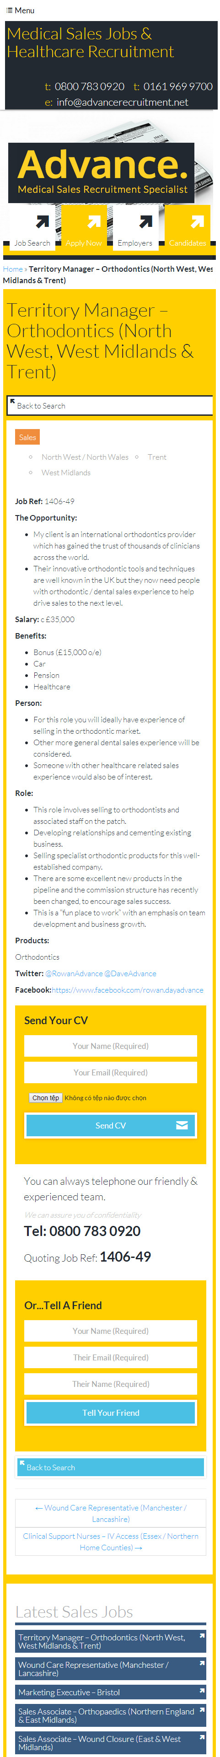The image size is (220, 1757).
Task: Open the @RowanAdvance Twitter link
Action: tap(74, 973)
